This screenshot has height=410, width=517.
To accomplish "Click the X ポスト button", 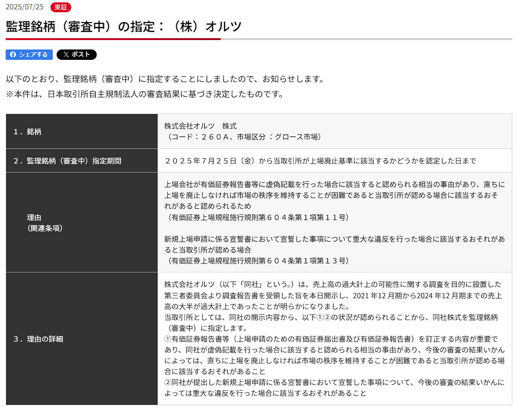I will pos(76,55).
